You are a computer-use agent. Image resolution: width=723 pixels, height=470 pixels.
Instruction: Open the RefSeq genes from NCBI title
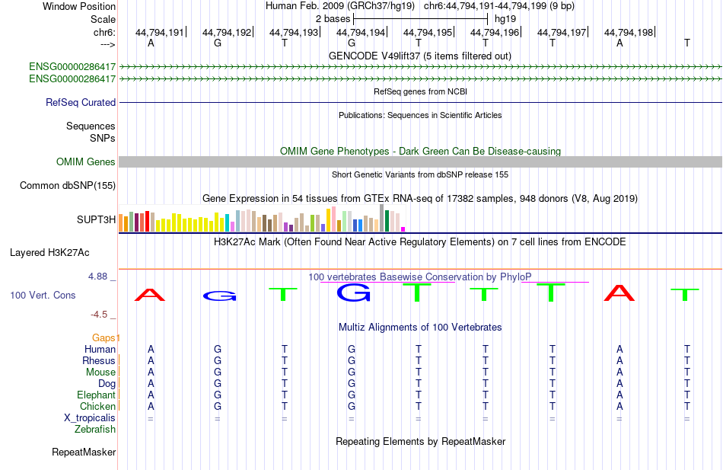(420, 91)
